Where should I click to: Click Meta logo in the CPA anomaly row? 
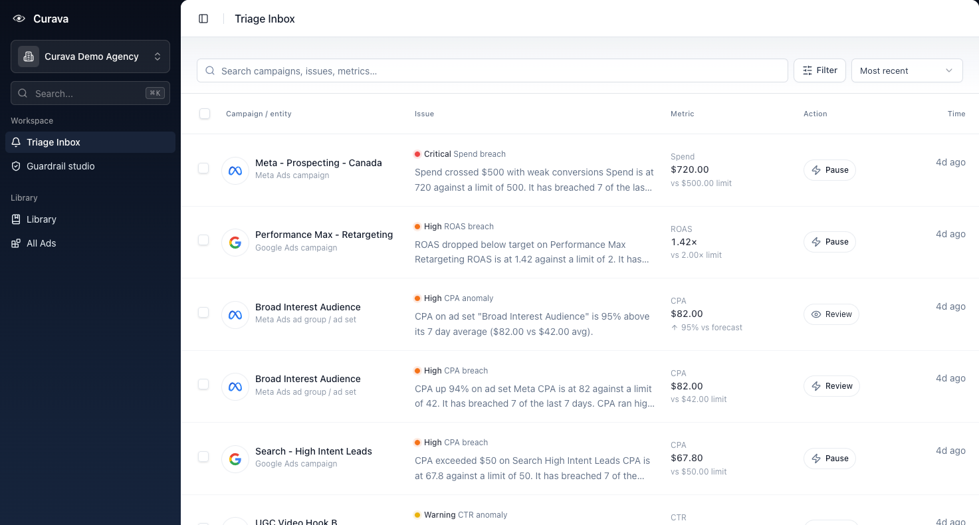(235, 314)
